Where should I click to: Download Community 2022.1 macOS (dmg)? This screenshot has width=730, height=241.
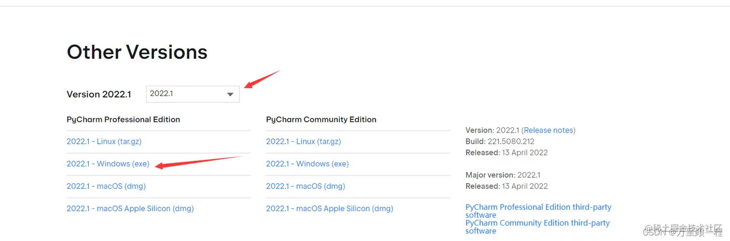[x=305, y=186]
